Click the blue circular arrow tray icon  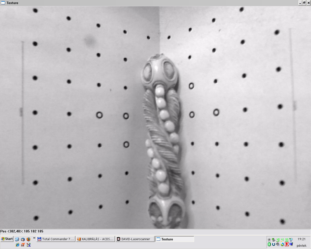pyautogui.click(x=274, y=244)
